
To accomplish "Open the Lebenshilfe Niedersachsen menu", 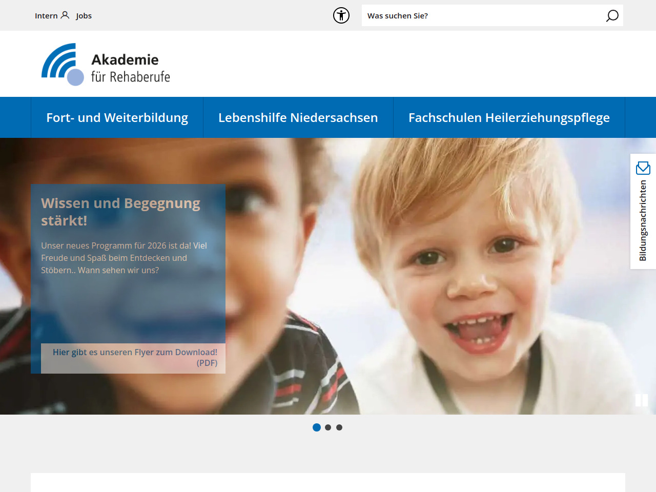I will pos(298,117).
